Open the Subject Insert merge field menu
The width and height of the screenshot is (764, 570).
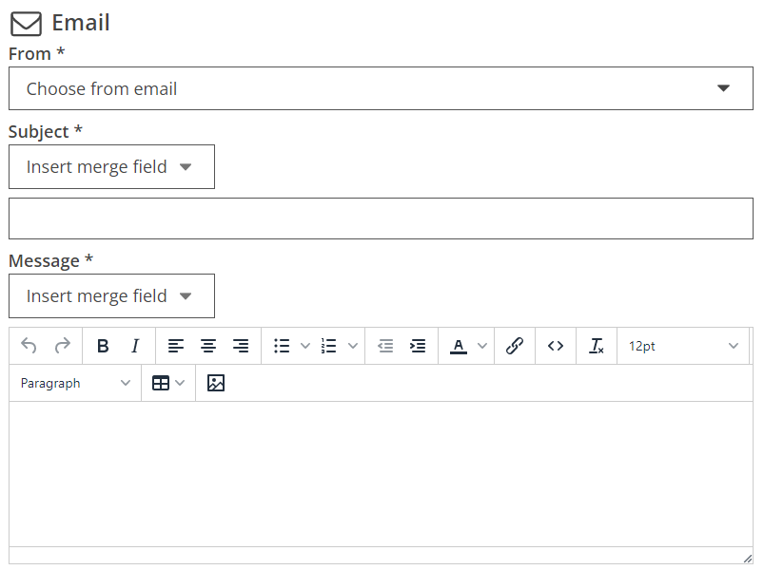click(111, 167)
